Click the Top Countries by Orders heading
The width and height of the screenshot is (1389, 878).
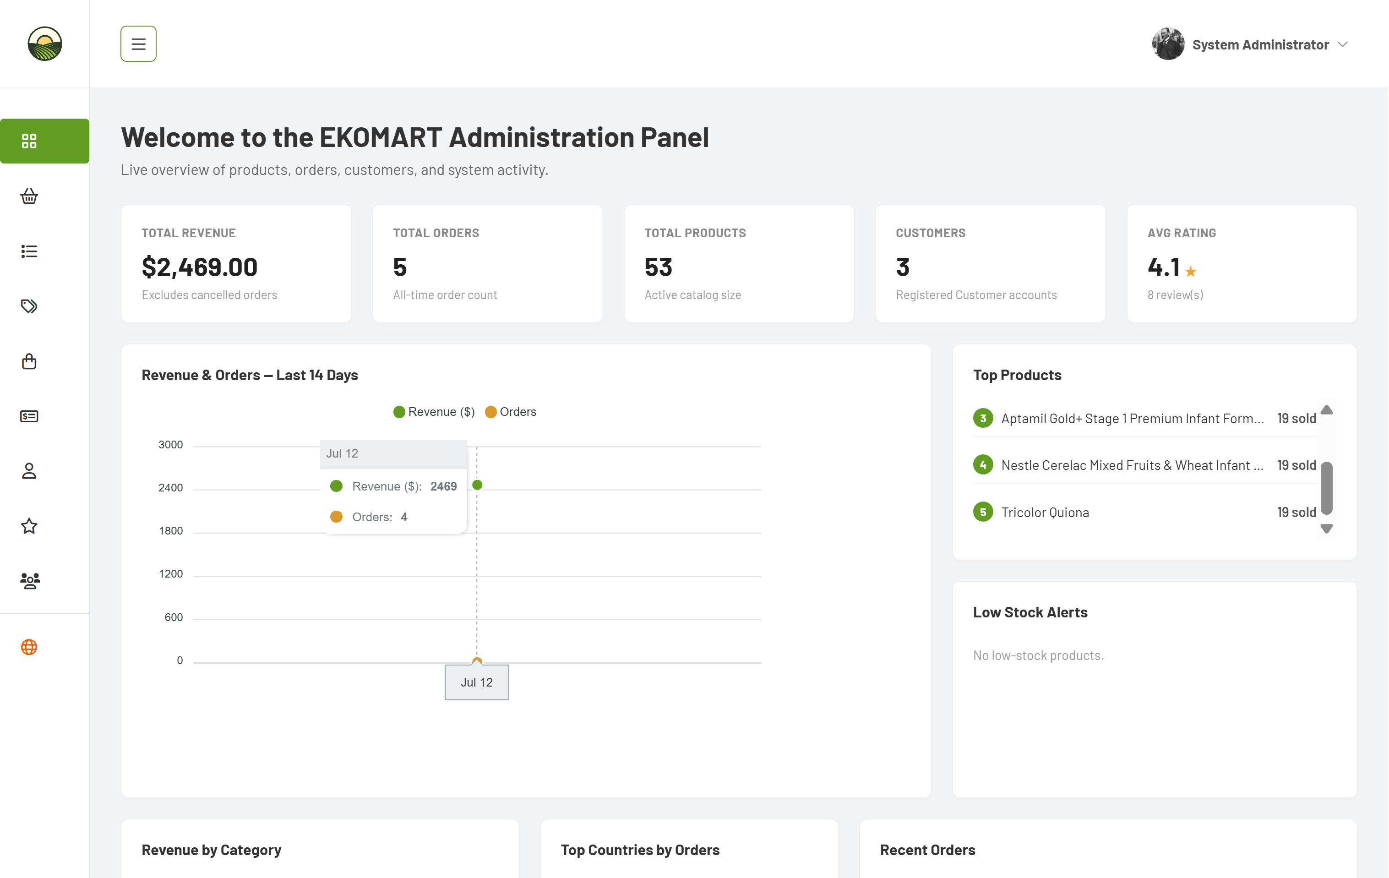(640, 850)
